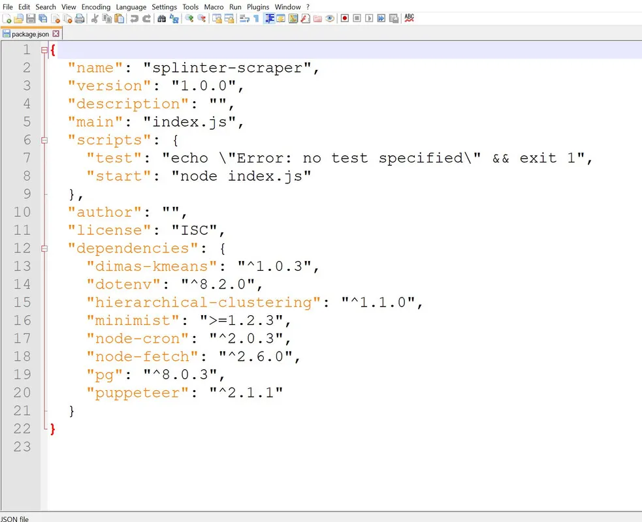Run the macro multiple times icon
The width and height of the screenshot is (642, 522).
click(381, 18)
